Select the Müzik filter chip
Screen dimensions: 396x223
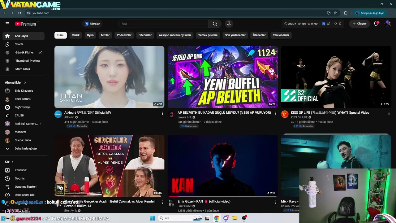76,35
